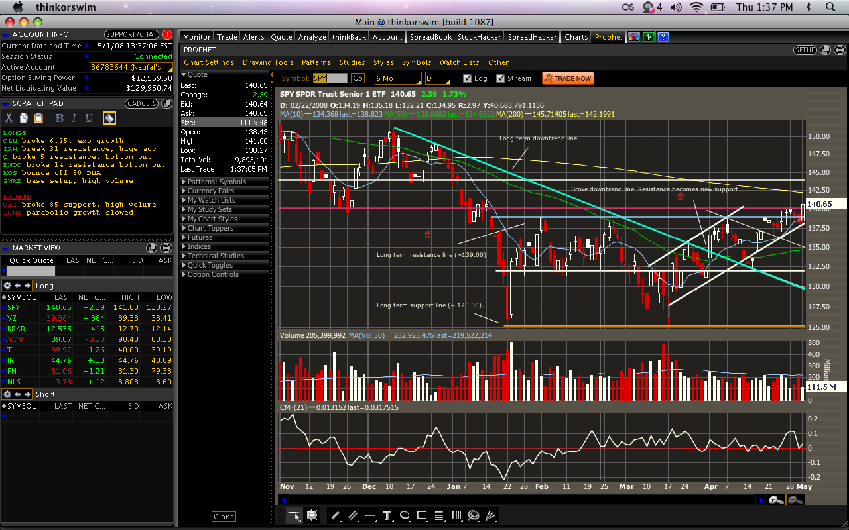Collapse the Account Info panel

(x=6, y=34)
